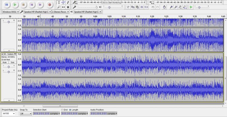Start playback with the large Play button

pyautogui.click(x=15, y=5)
